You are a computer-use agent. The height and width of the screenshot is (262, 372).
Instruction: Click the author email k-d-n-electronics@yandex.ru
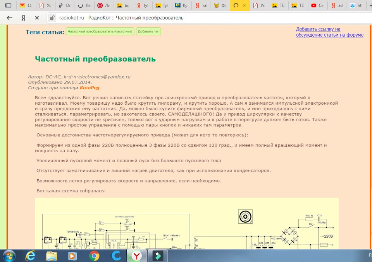click(97, 77)
